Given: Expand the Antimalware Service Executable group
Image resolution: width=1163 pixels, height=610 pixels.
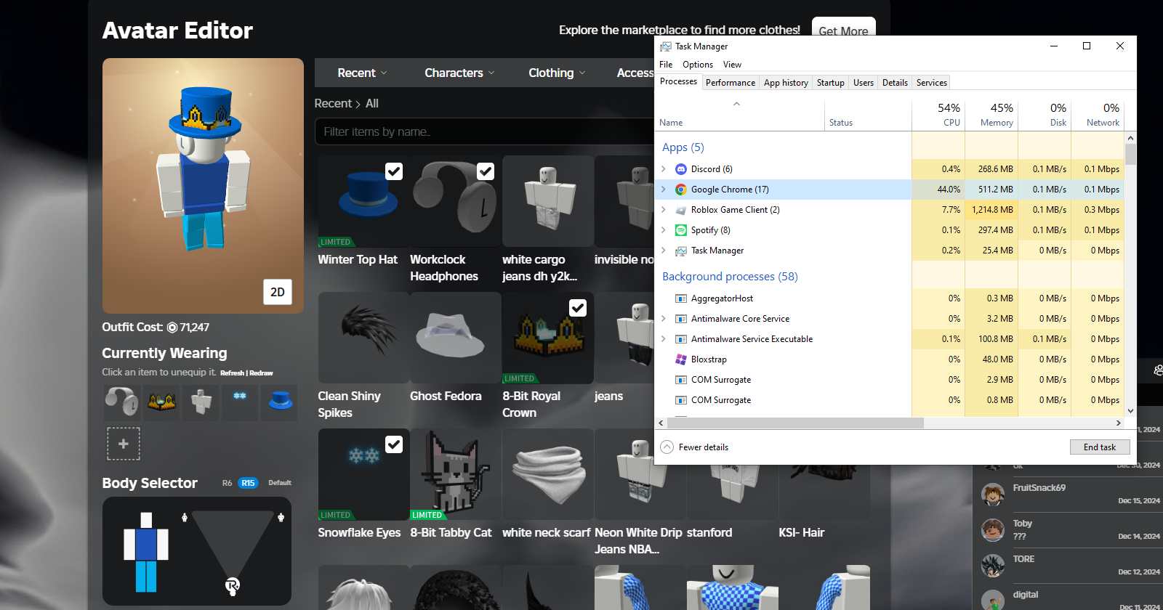Looking at the screenshot, I should 663,339.
